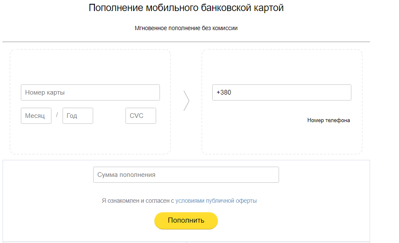The height and width of the screenshot is (243, 399).
Task: Click the subtitle Мгновенное пополнение без комиссии
Action: [186, 28]
